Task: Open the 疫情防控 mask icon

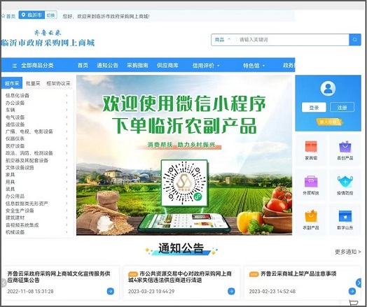Action: pos(345,182)
